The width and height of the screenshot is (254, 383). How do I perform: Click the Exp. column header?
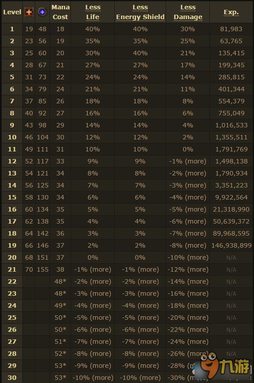[x=231, y=12]
